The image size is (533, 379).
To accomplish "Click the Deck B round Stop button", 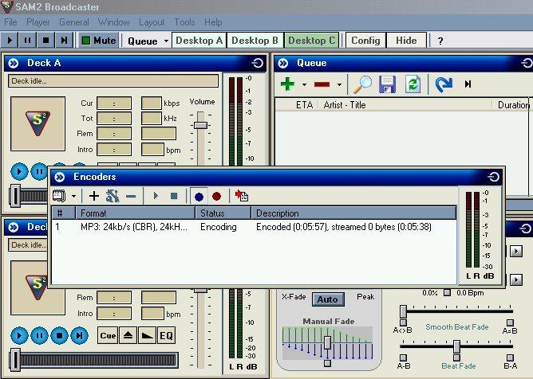I will [x=59, y=336].
